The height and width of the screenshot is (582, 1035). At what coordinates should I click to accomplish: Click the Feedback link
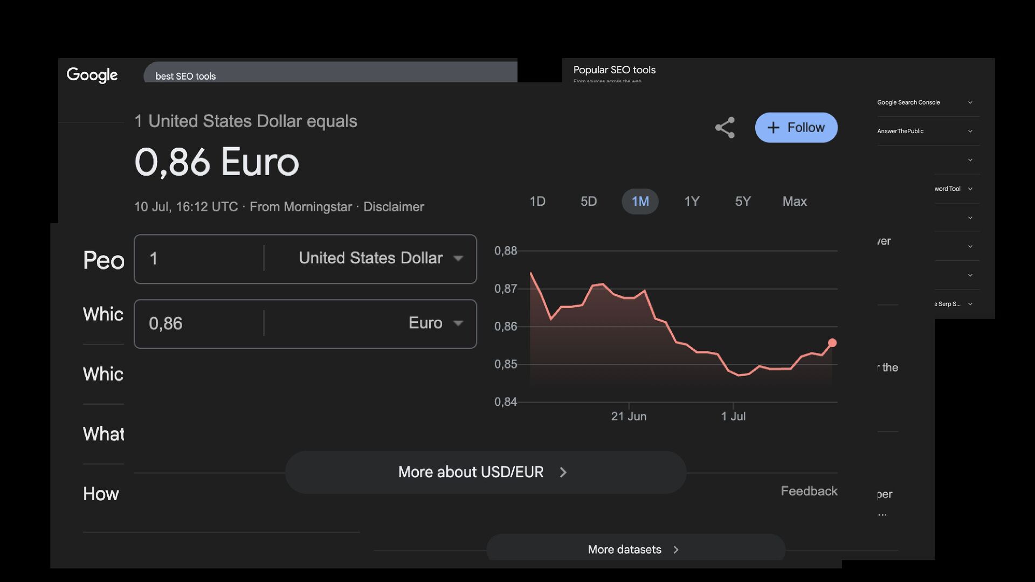tap(809, 491)
